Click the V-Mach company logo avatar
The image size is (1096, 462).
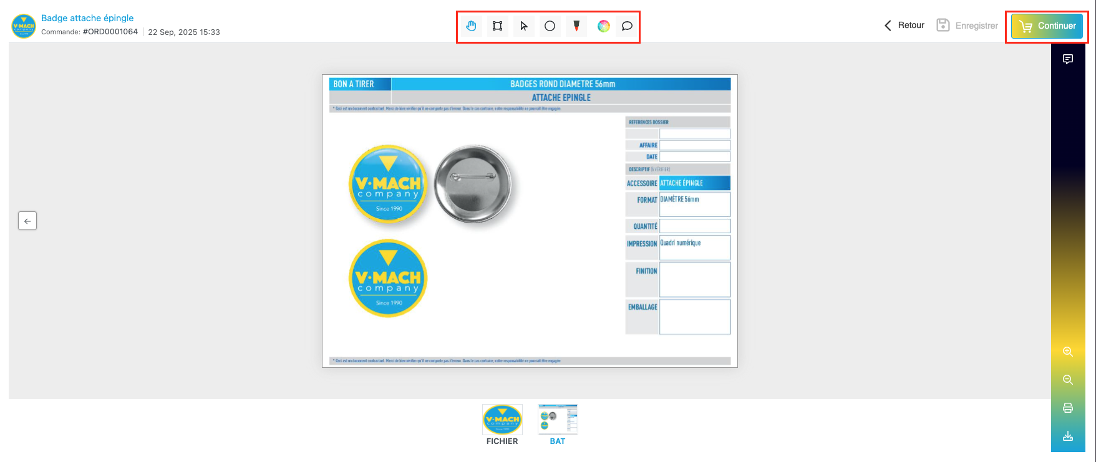click(x=24, y=26)
